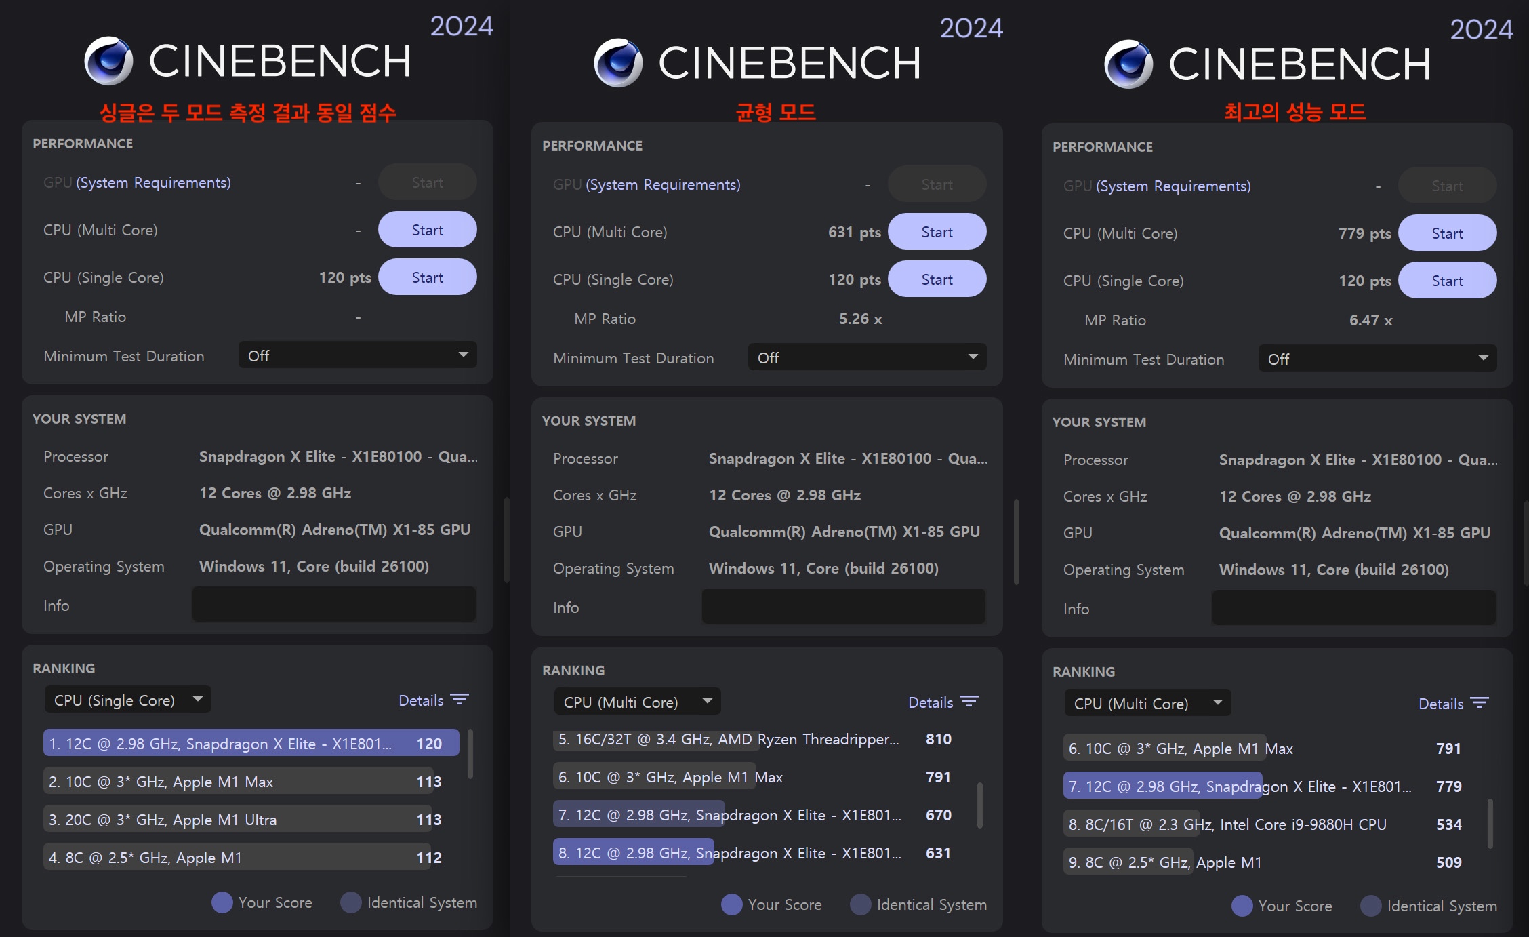Screen dimensions: 1529x937
Task: Click Details filter icon in middle ranking
Action: coord(970,702)
